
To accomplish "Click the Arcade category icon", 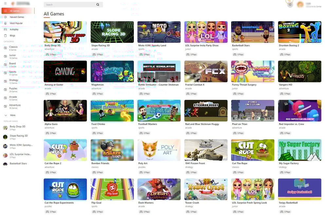I will pyautogui.click(x=6, y=98).
